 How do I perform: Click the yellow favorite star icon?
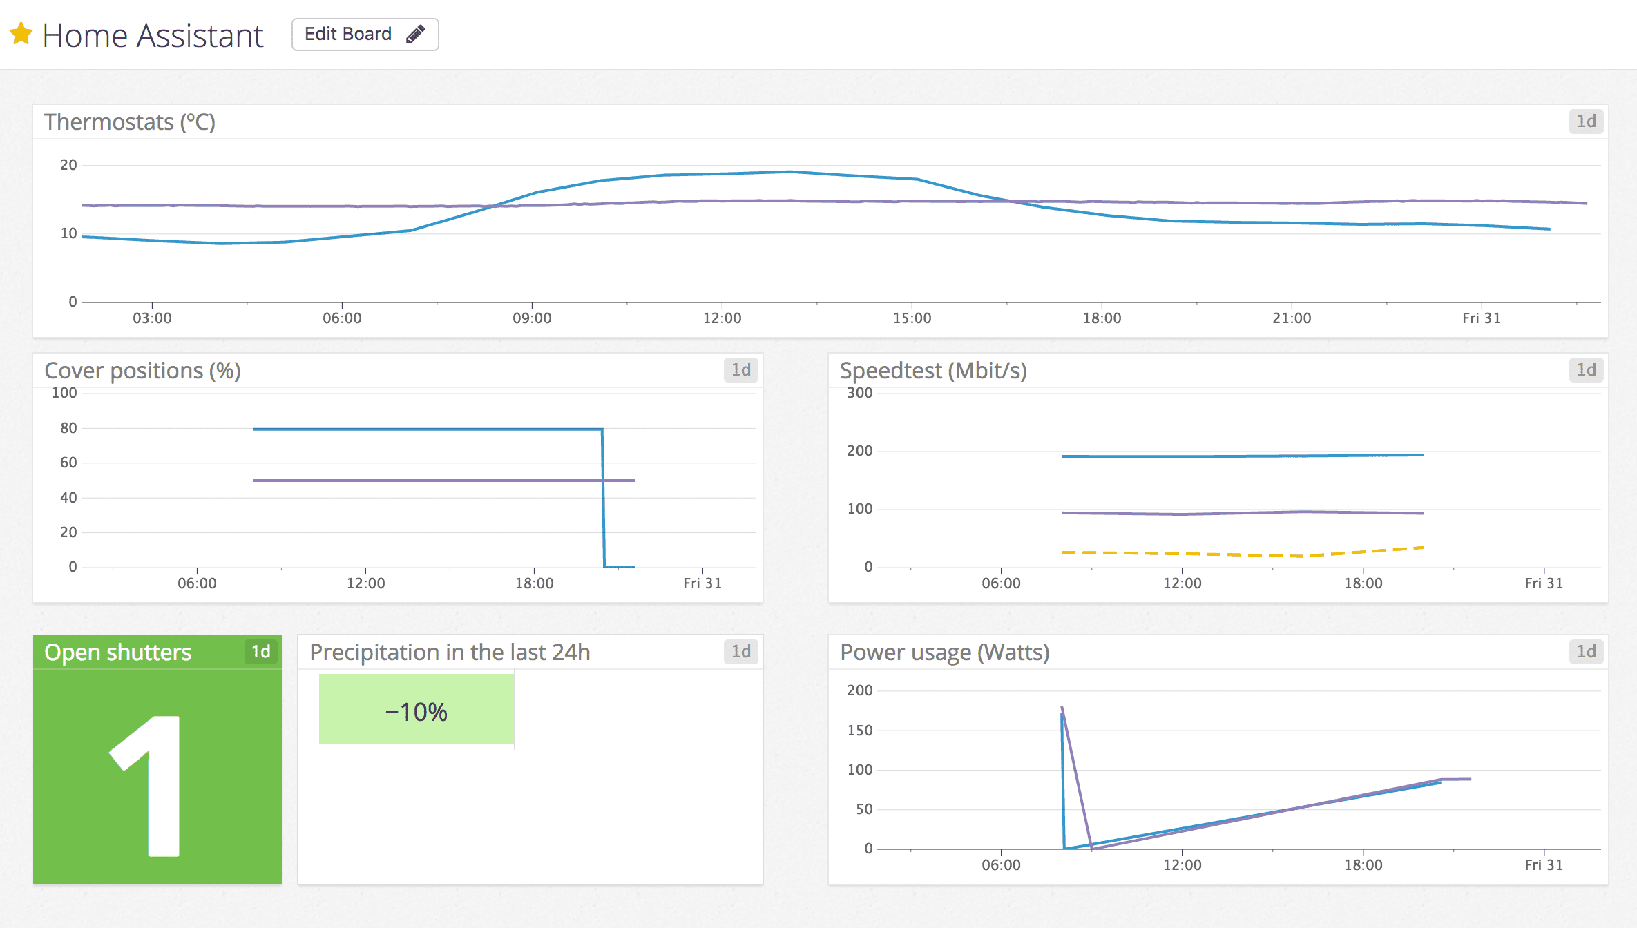pyautogui.click(x=21, y=34)
